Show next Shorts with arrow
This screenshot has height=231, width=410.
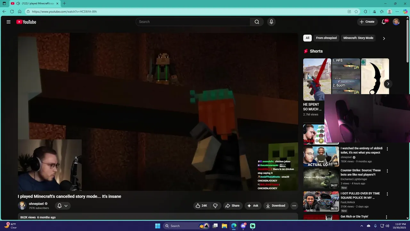pyautogui.click(x=388, y=84)
